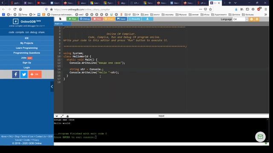Click the console copy icon
Screen dimensions: 273x153
click(x=67, y=116)
